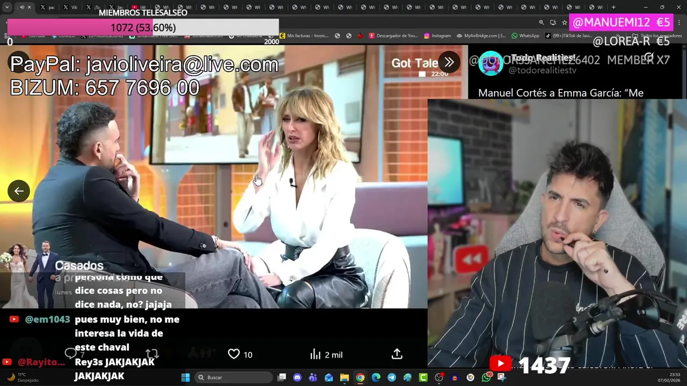Open the Windows Start menu
Image resolution: width=687 pixels, height=386 pixels.
185,377
